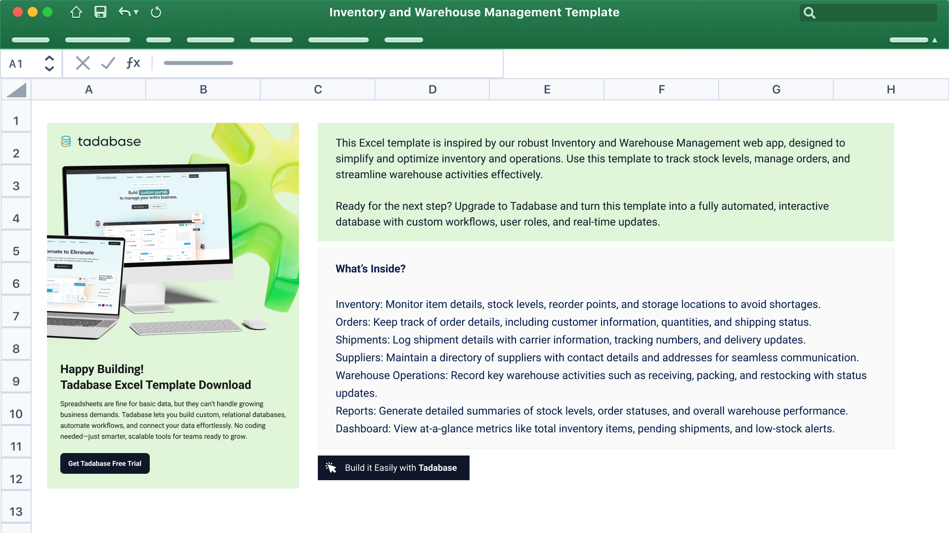Screen dimensions: 949x533
Task: Click the redo circular arrow icon
Action: coord(156,12)
